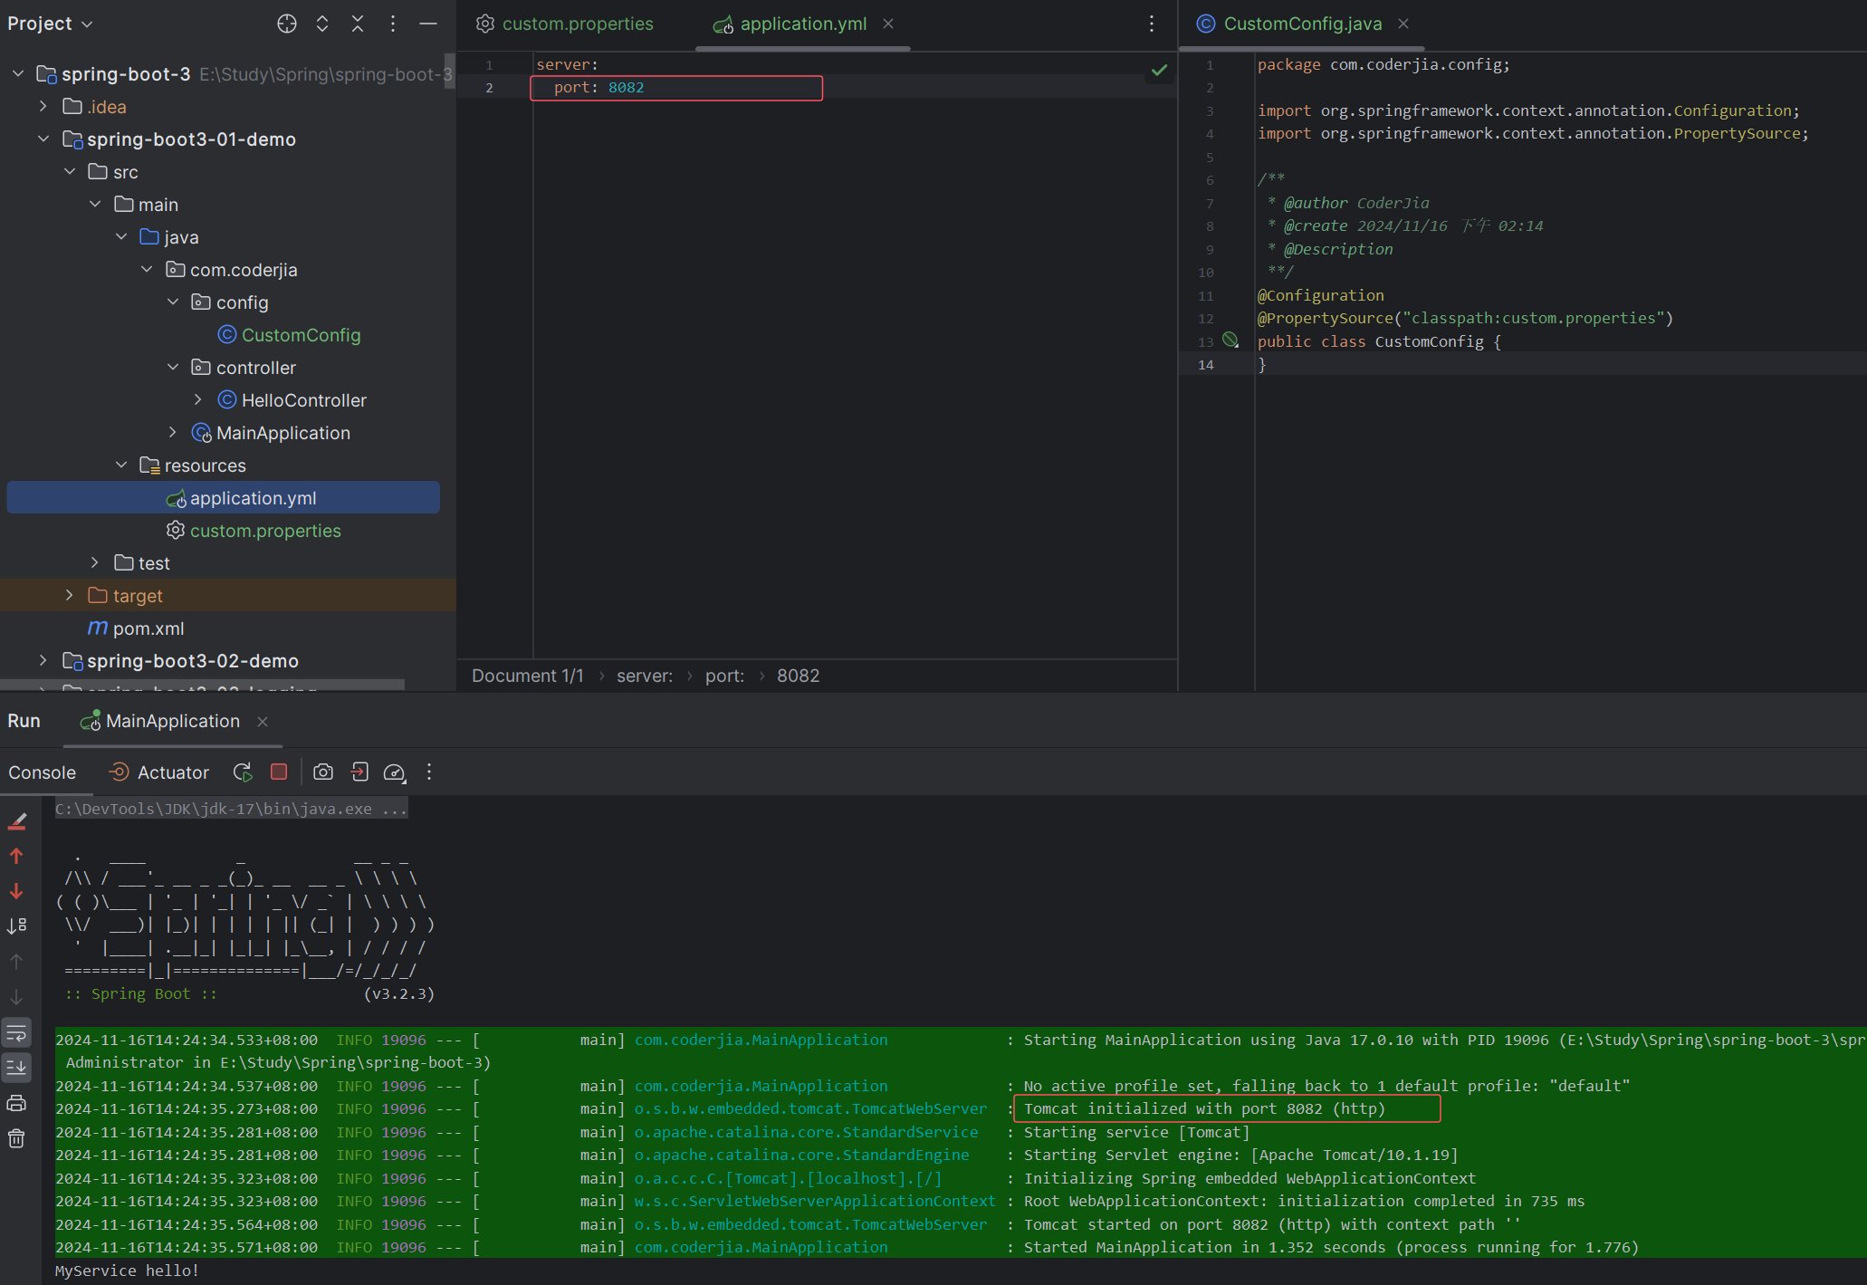The width and height of the screenshot is (1867, 1285).
Task: Open the profiler gauge icon in Run toolbar
Action: tap(395, 772)
